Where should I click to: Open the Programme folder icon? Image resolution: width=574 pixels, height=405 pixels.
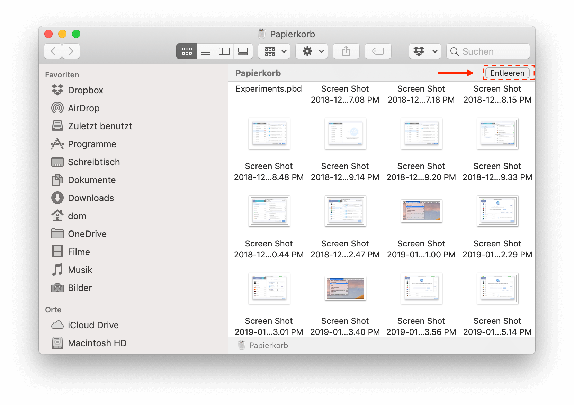click(x=57, y=144)
